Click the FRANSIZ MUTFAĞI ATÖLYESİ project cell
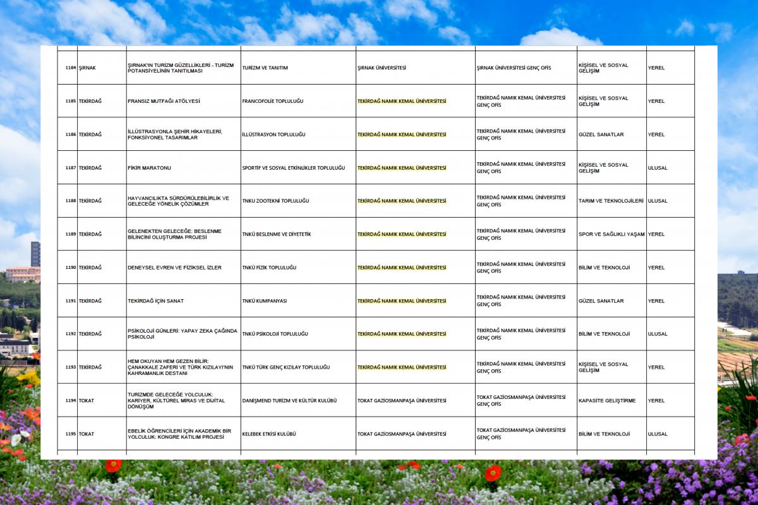Screen dimensions: 758x505 point(183,101)
